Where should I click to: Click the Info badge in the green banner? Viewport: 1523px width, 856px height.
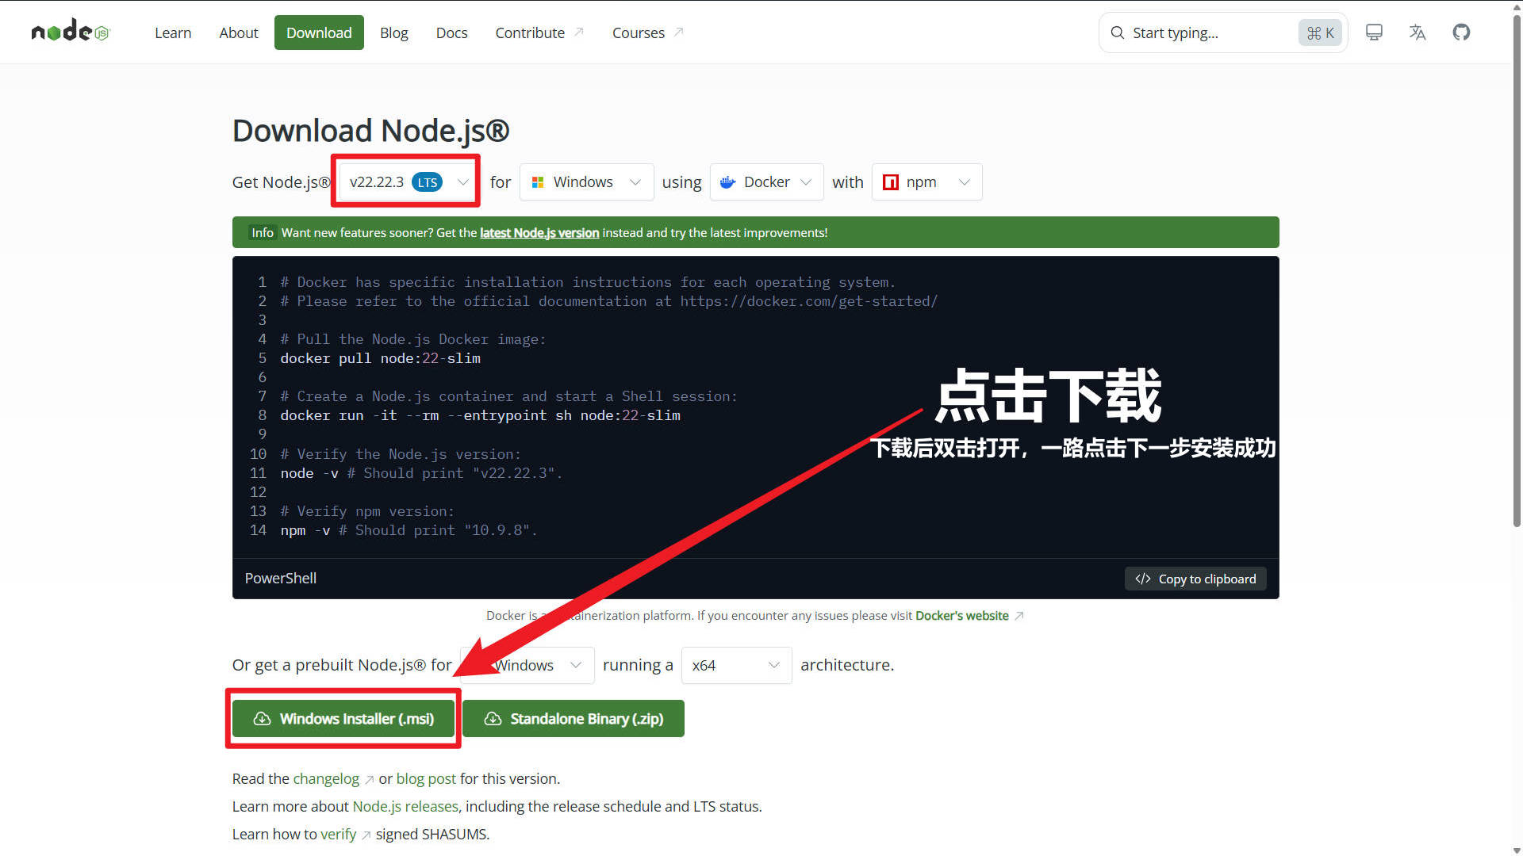[262, 232]
